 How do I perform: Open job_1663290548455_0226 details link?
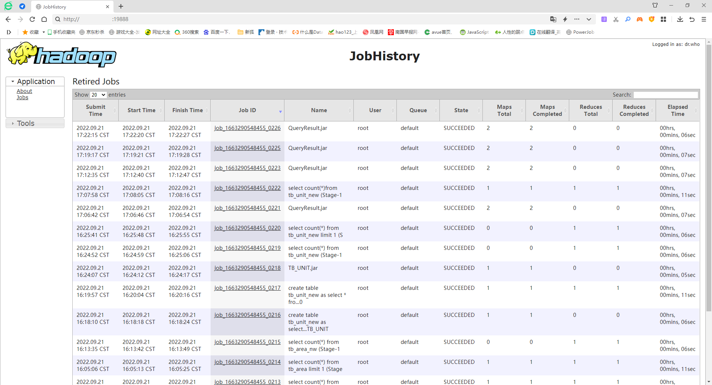(247, 128)
